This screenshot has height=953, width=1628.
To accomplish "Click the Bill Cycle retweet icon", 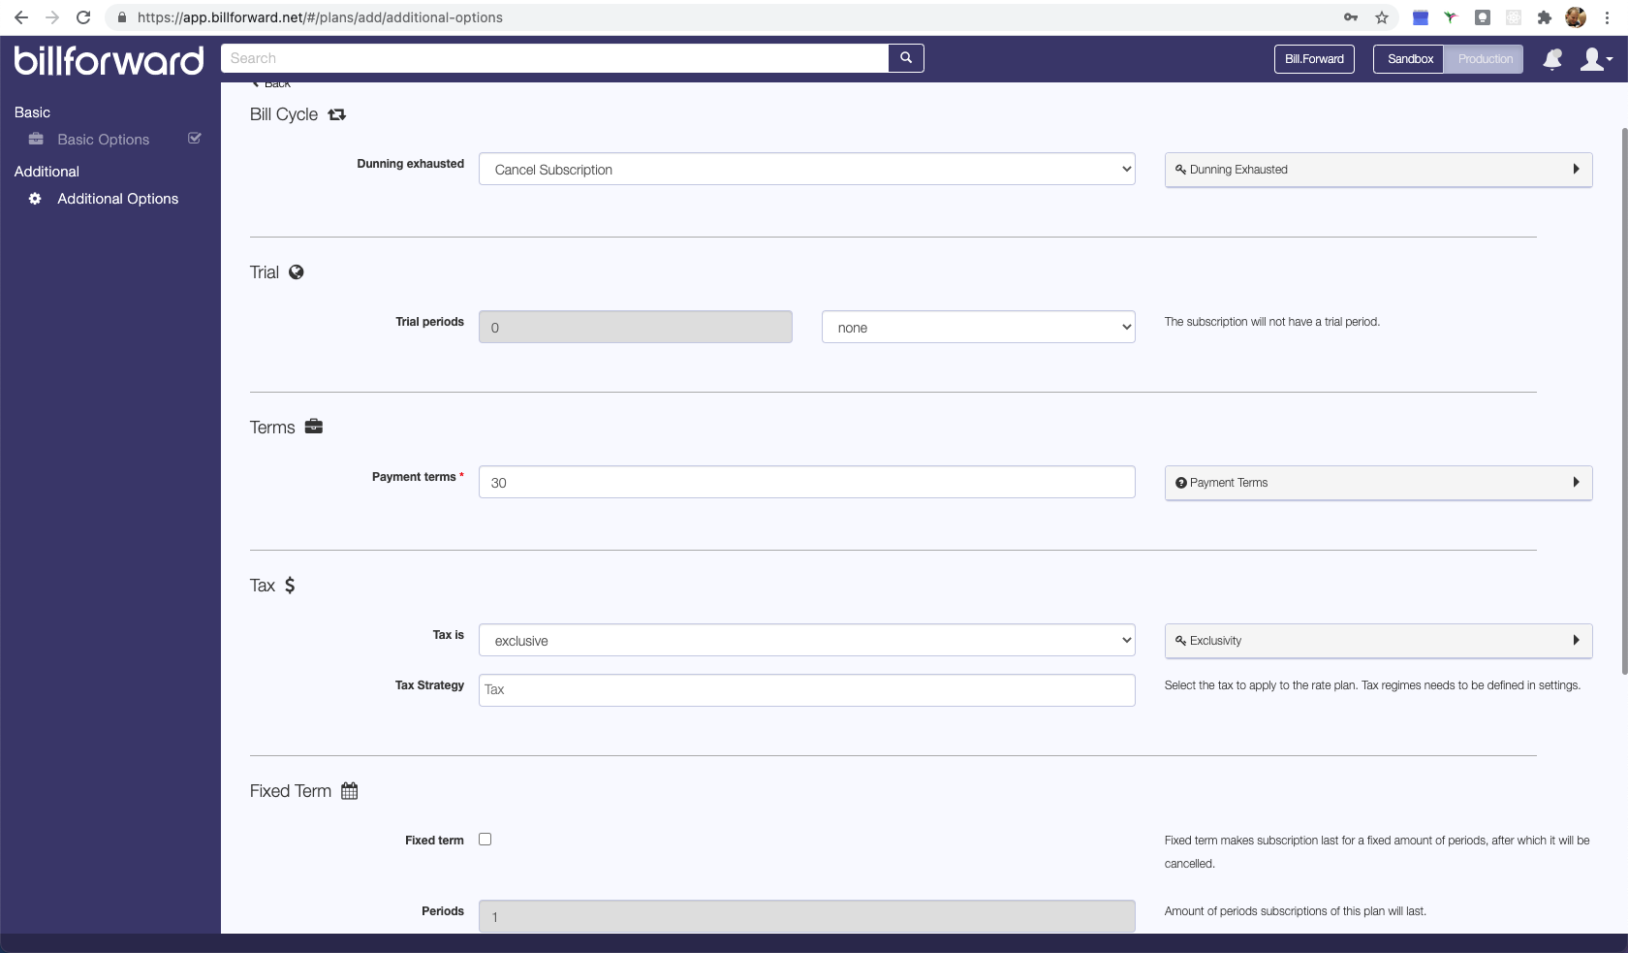I will pyautogui.click(x=336, y=114).
